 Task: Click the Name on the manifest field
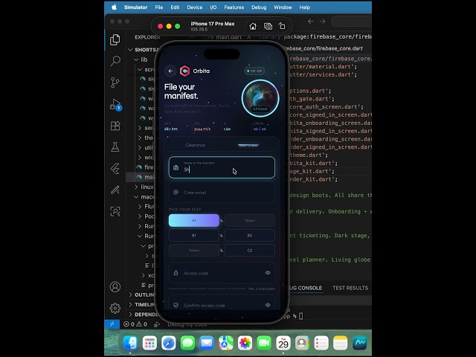coord(222,167)
